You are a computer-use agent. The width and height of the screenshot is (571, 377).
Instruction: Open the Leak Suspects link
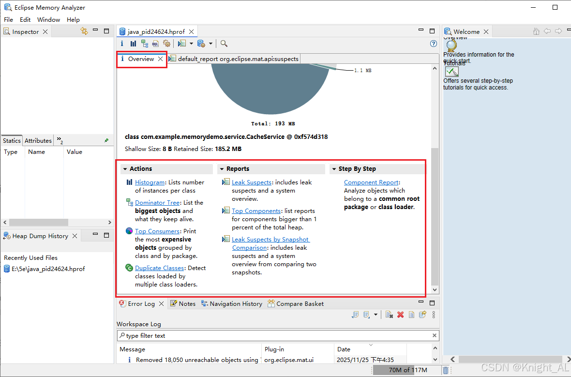coord(252,182)
